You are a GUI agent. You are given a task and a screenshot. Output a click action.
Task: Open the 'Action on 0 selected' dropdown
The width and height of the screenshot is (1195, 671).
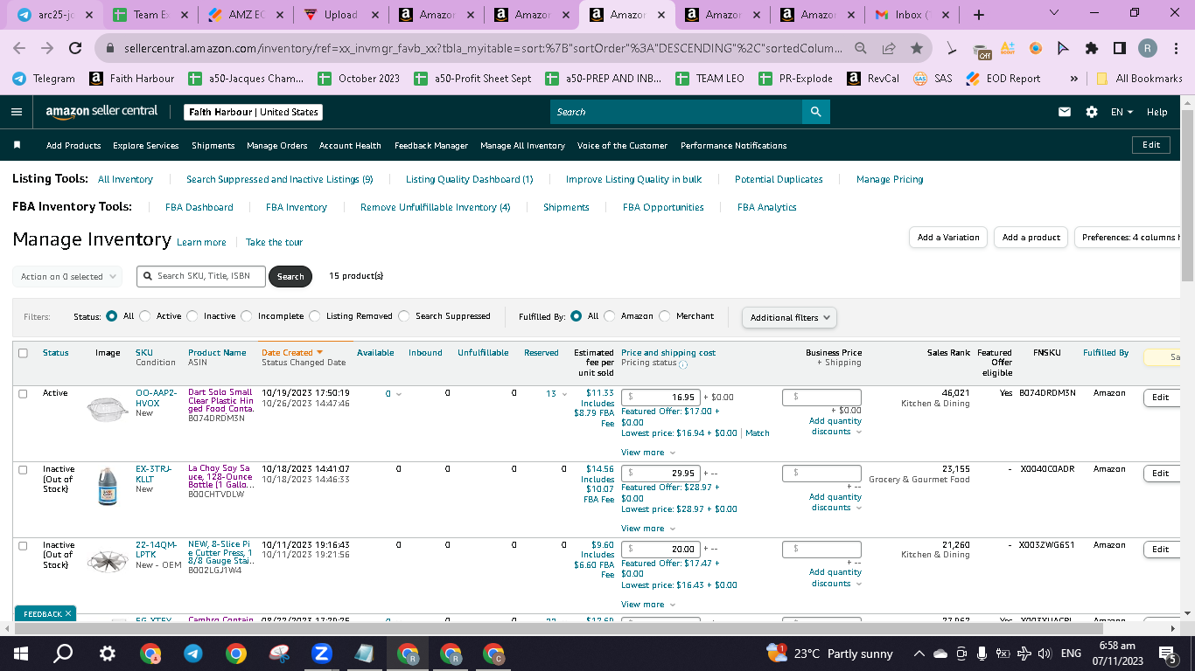coord(67,277)
